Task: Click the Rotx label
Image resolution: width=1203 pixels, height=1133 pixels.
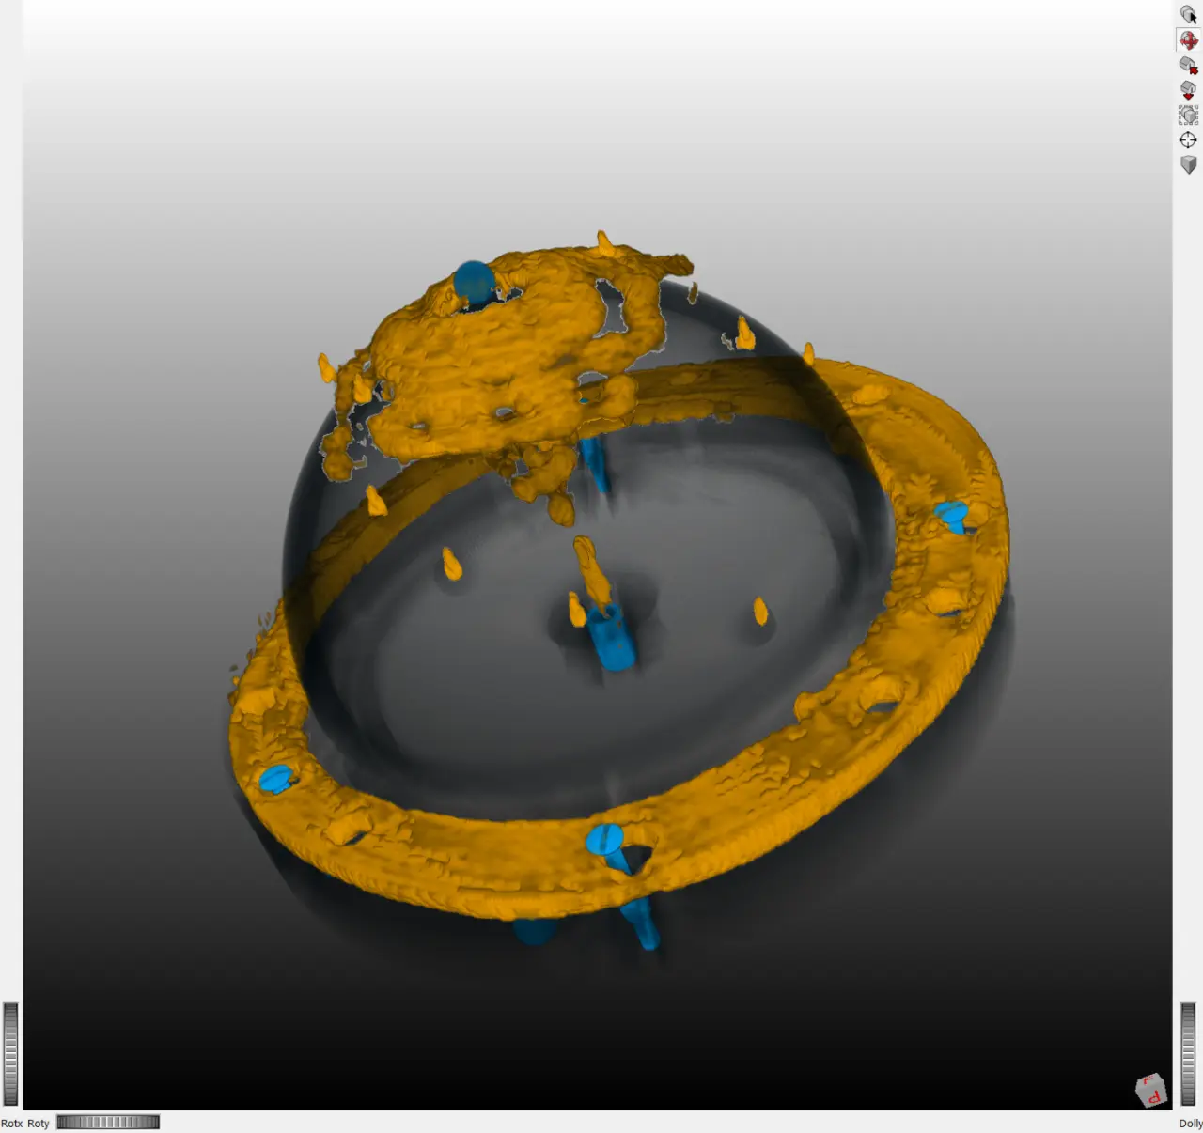Action: (x=11, y=1124)
